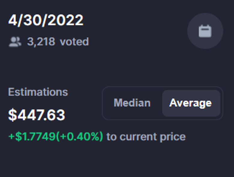Click the month number 4 in the date

12,20
